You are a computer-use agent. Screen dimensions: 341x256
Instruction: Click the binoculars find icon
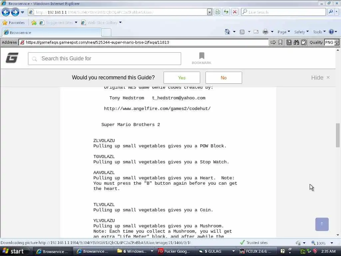coord(296,42)
